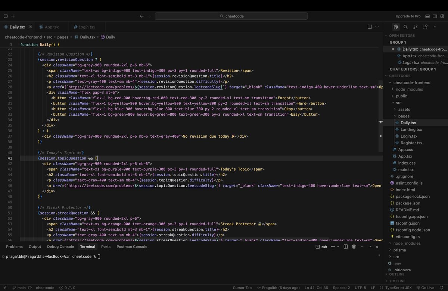This screenshot has width=448, height=291.
Task: Click the plus icon at top left
Action: pos(13,16)
